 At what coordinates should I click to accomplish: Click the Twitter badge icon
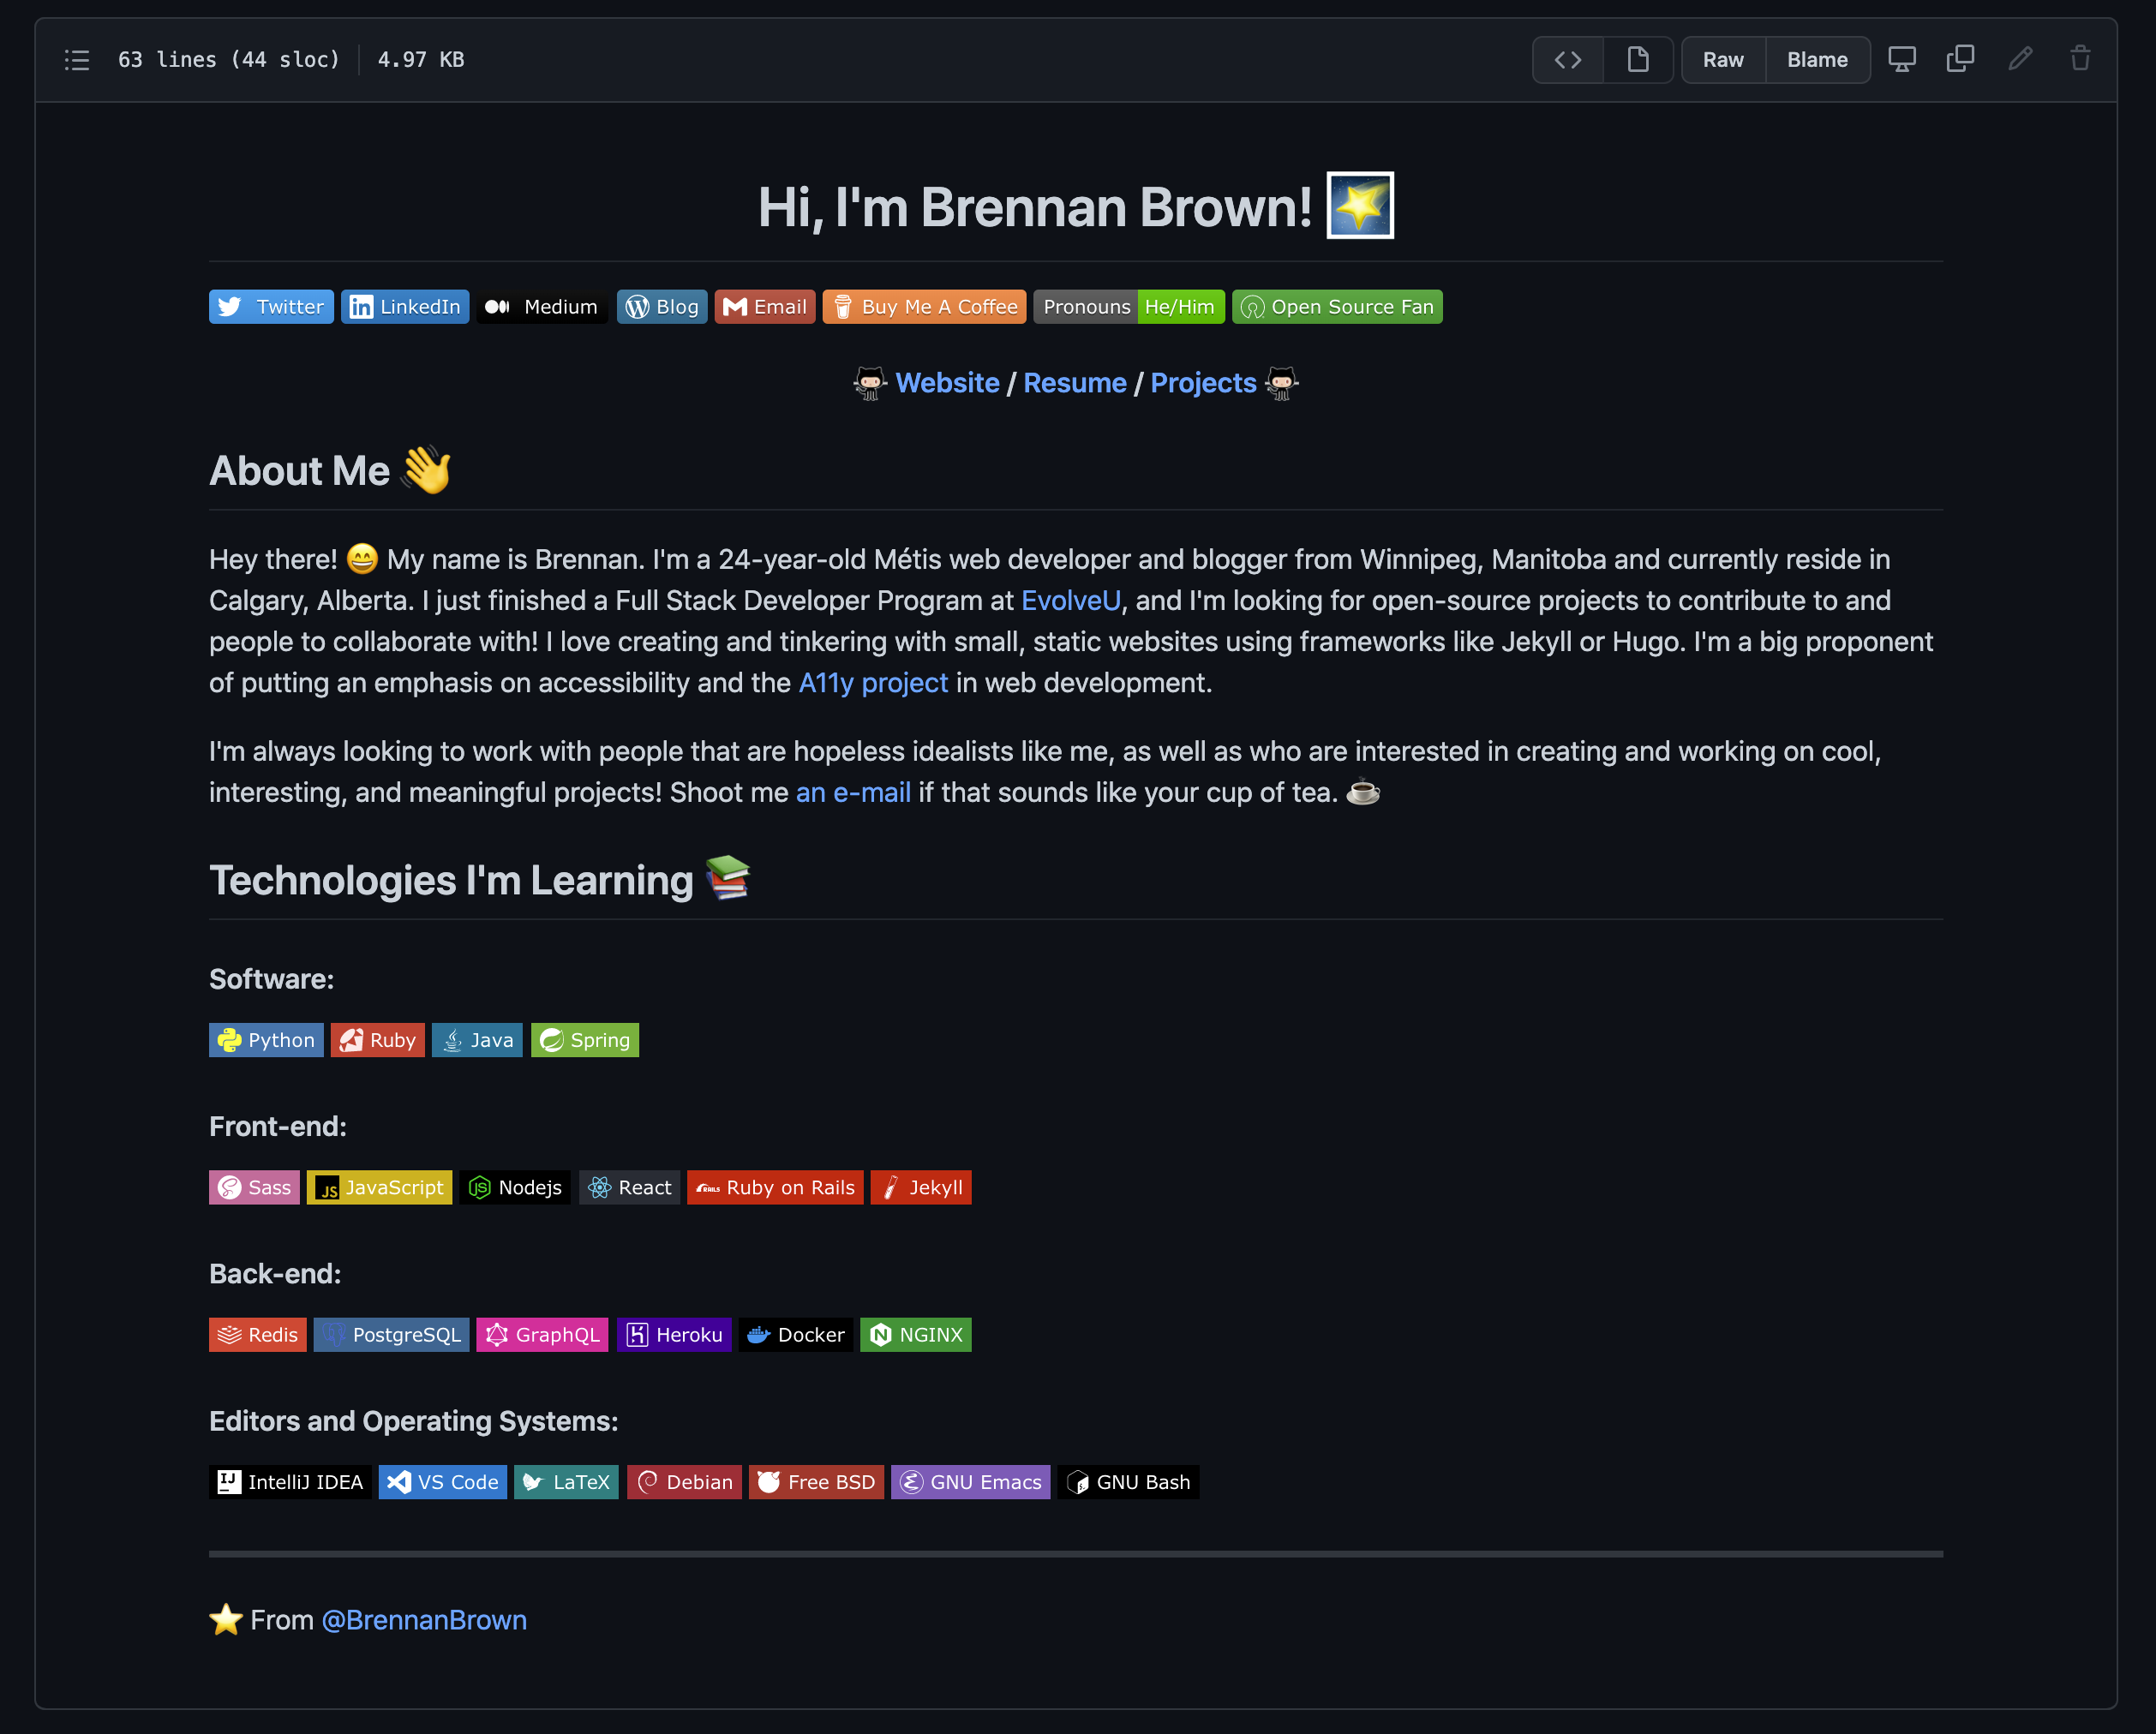[231, 306]
